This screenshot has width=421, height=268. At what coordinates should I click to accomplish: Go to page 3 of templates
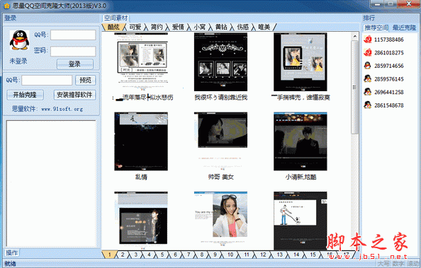pos(135,255)
